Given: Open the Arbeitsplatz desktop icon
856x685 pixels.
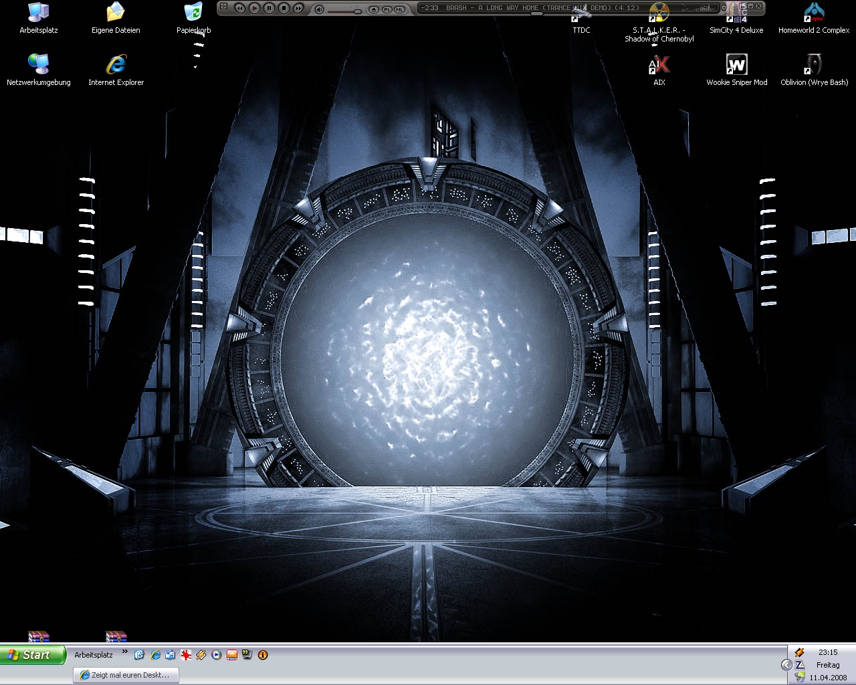Looking at the screenshot, I should coord(39,18).
